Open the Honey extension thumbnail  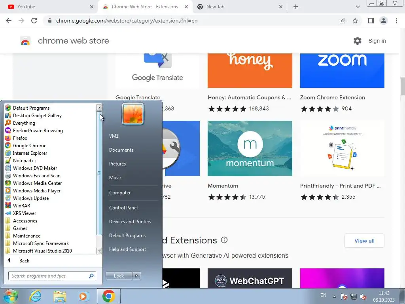250,70
